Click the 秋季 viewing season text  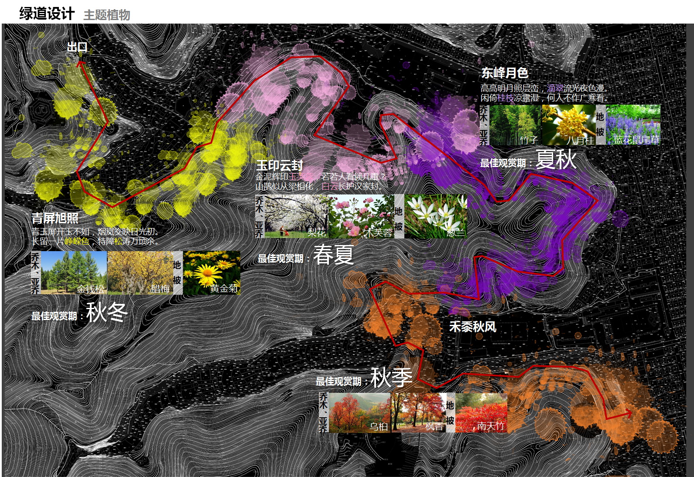(x=391, y=377)
